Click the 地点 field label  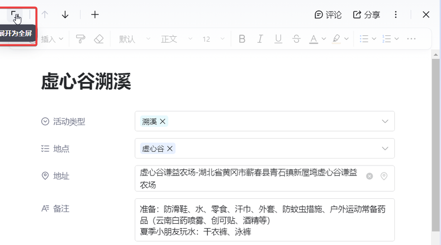tap(61, 149)
